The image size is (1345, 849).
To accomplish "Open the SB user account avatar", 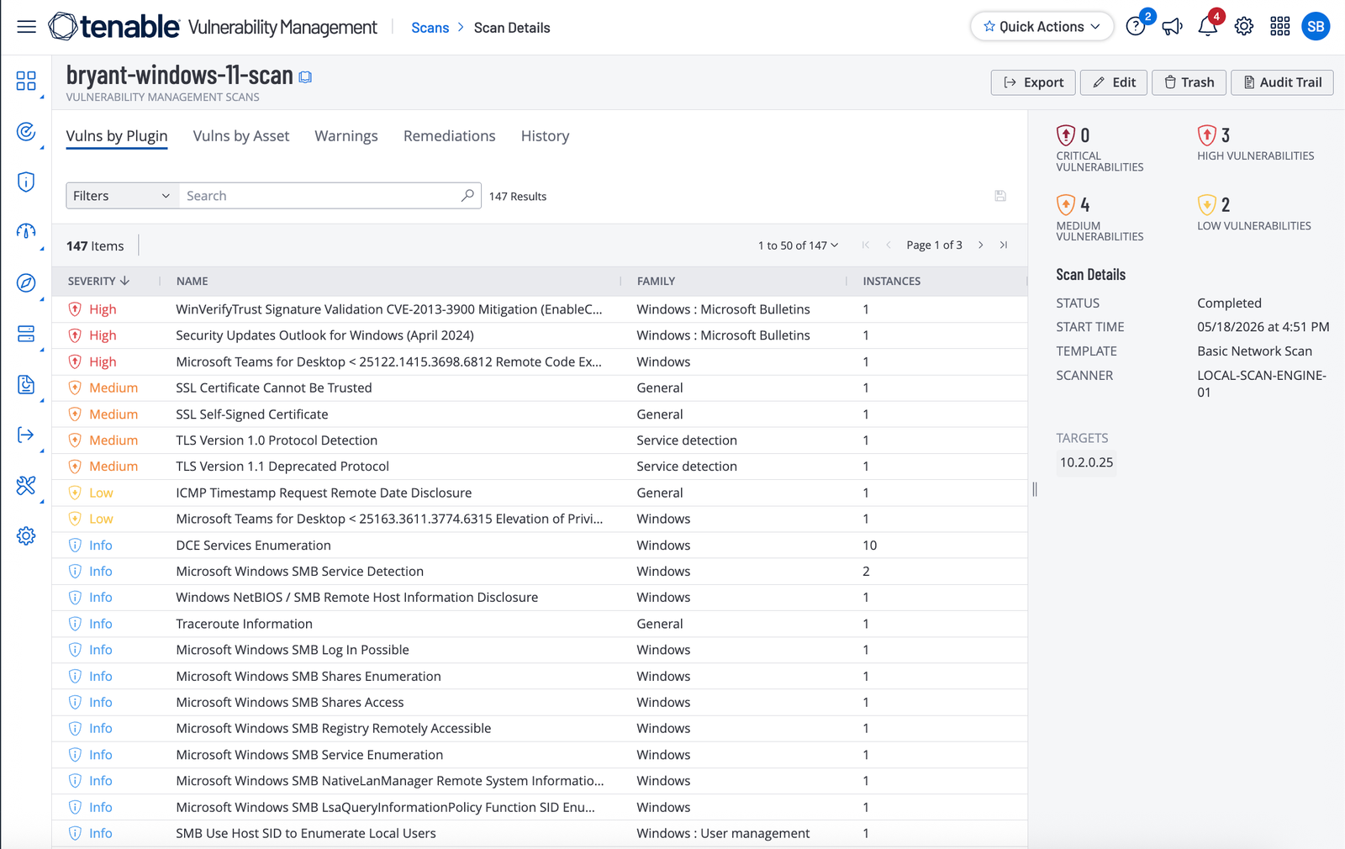I will [1316, 27].
